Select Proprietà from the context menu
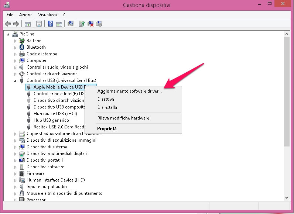Screen dimensions: 294x214 coord(107,129)
